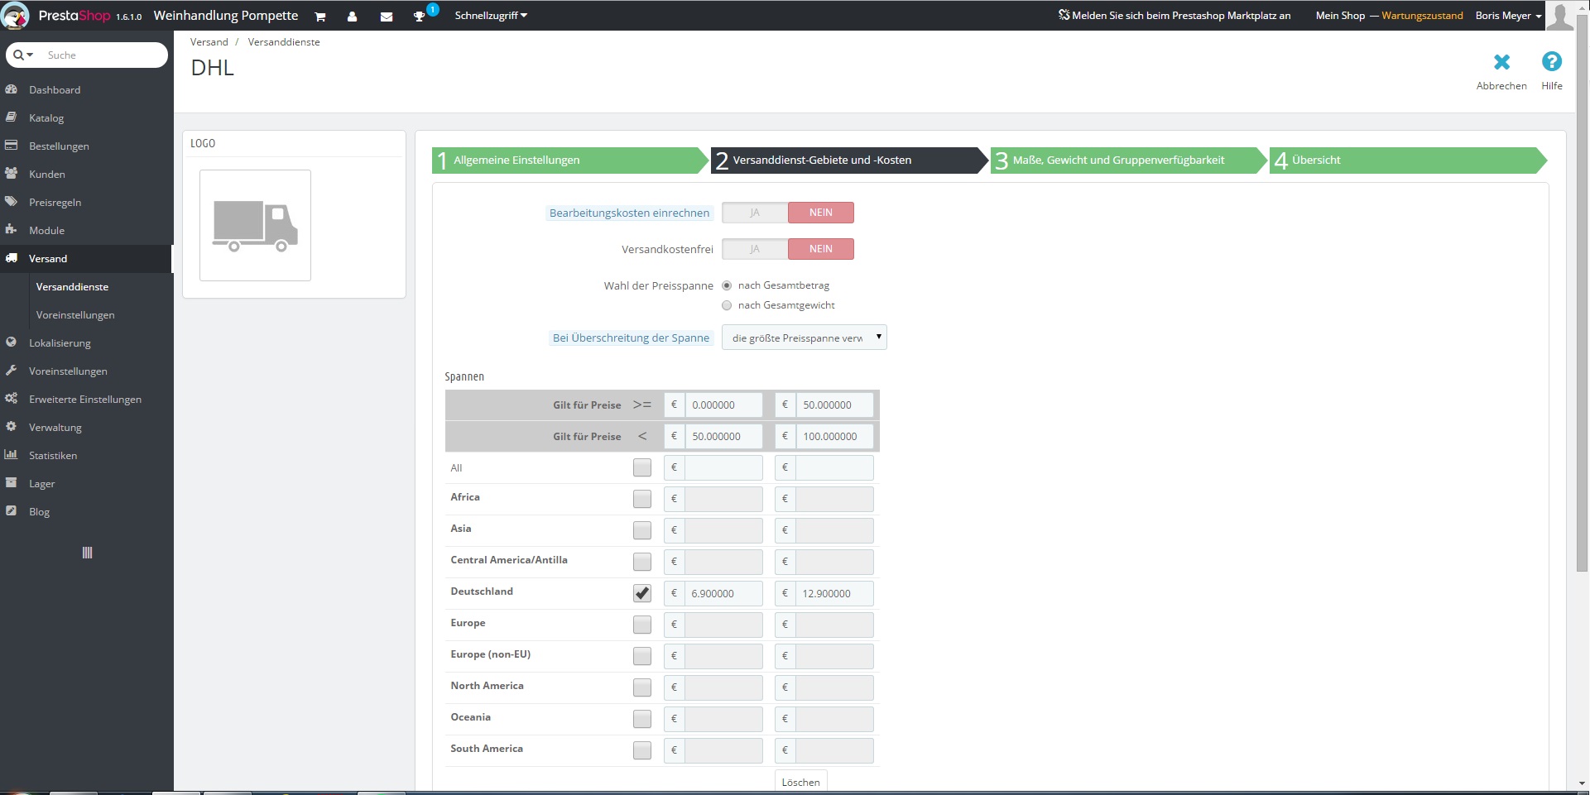Screen dimensions: 1590x795
Task: Click the Module puzzle icon
Action: click(x=12, y=230)
